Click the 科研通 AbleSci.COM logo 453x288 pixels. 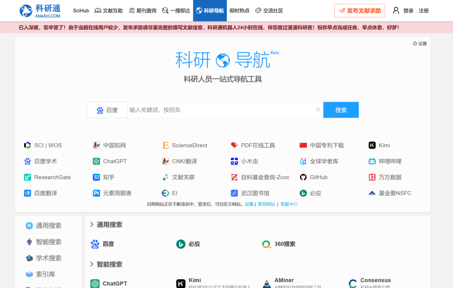pyautogui.click(x=40, y=10)
